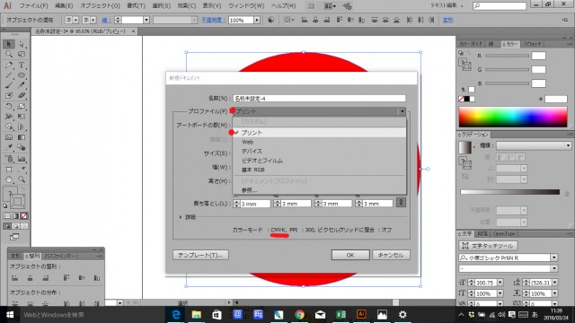Viewport: 575px width, 323px height.
Task: Choose 参照... in the profile list
Action: point(319,190)
